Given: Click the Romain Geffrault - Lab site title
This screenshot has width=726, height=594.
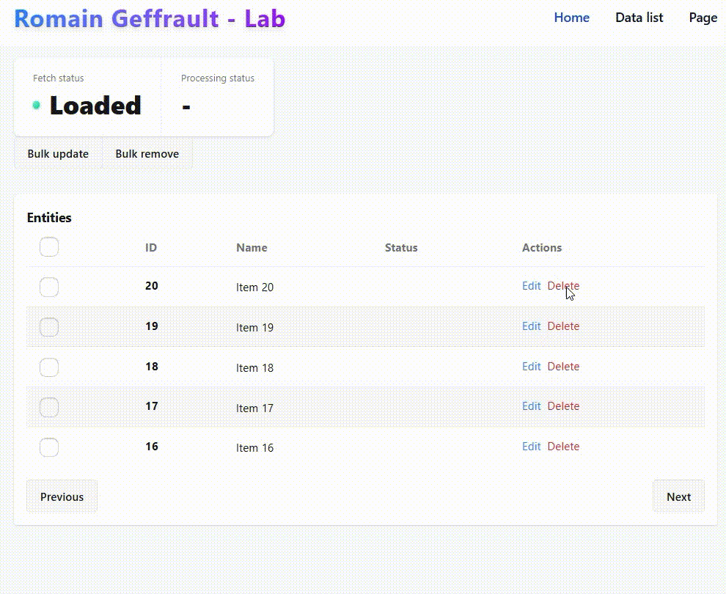Looking at the screenshot, I should [150, 18].
